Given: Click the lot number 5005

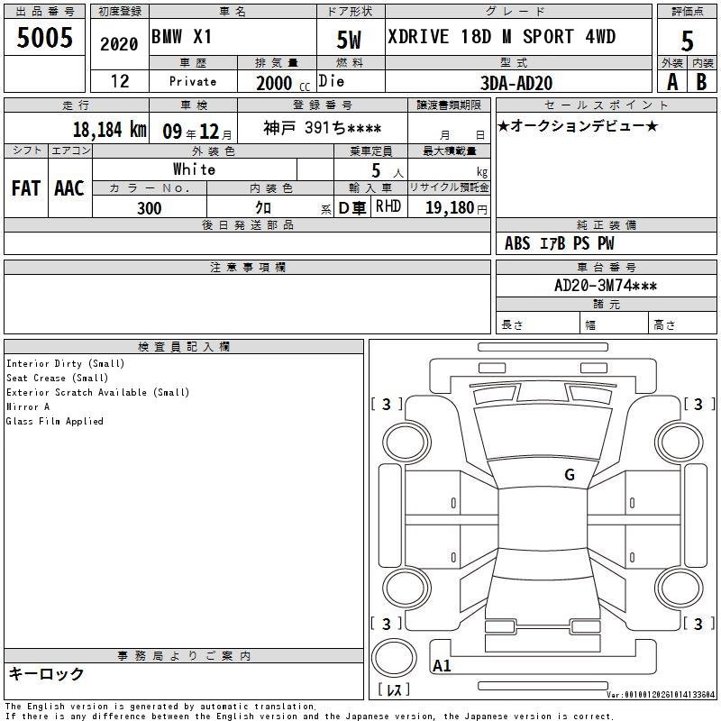Looking at the screenshot, I should (44, 37).
